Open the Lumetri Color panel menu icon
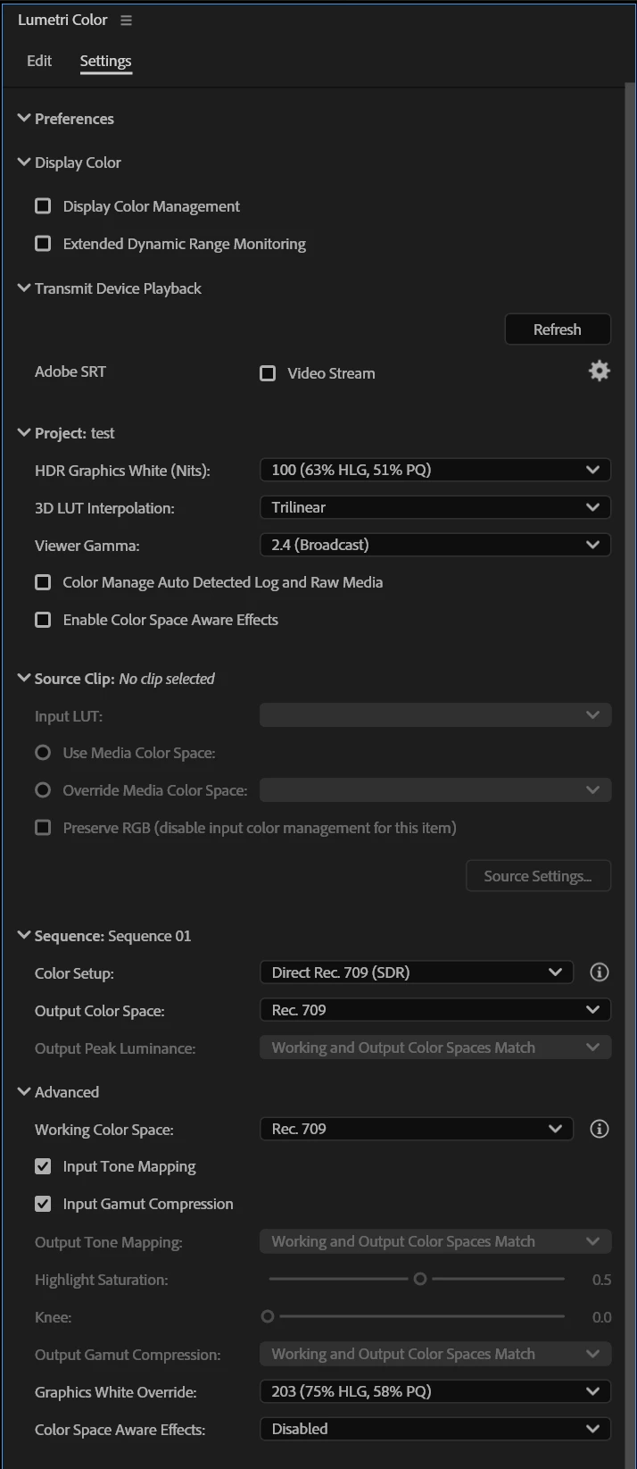Screen dimensions: 637x1469 pos(126,21)
